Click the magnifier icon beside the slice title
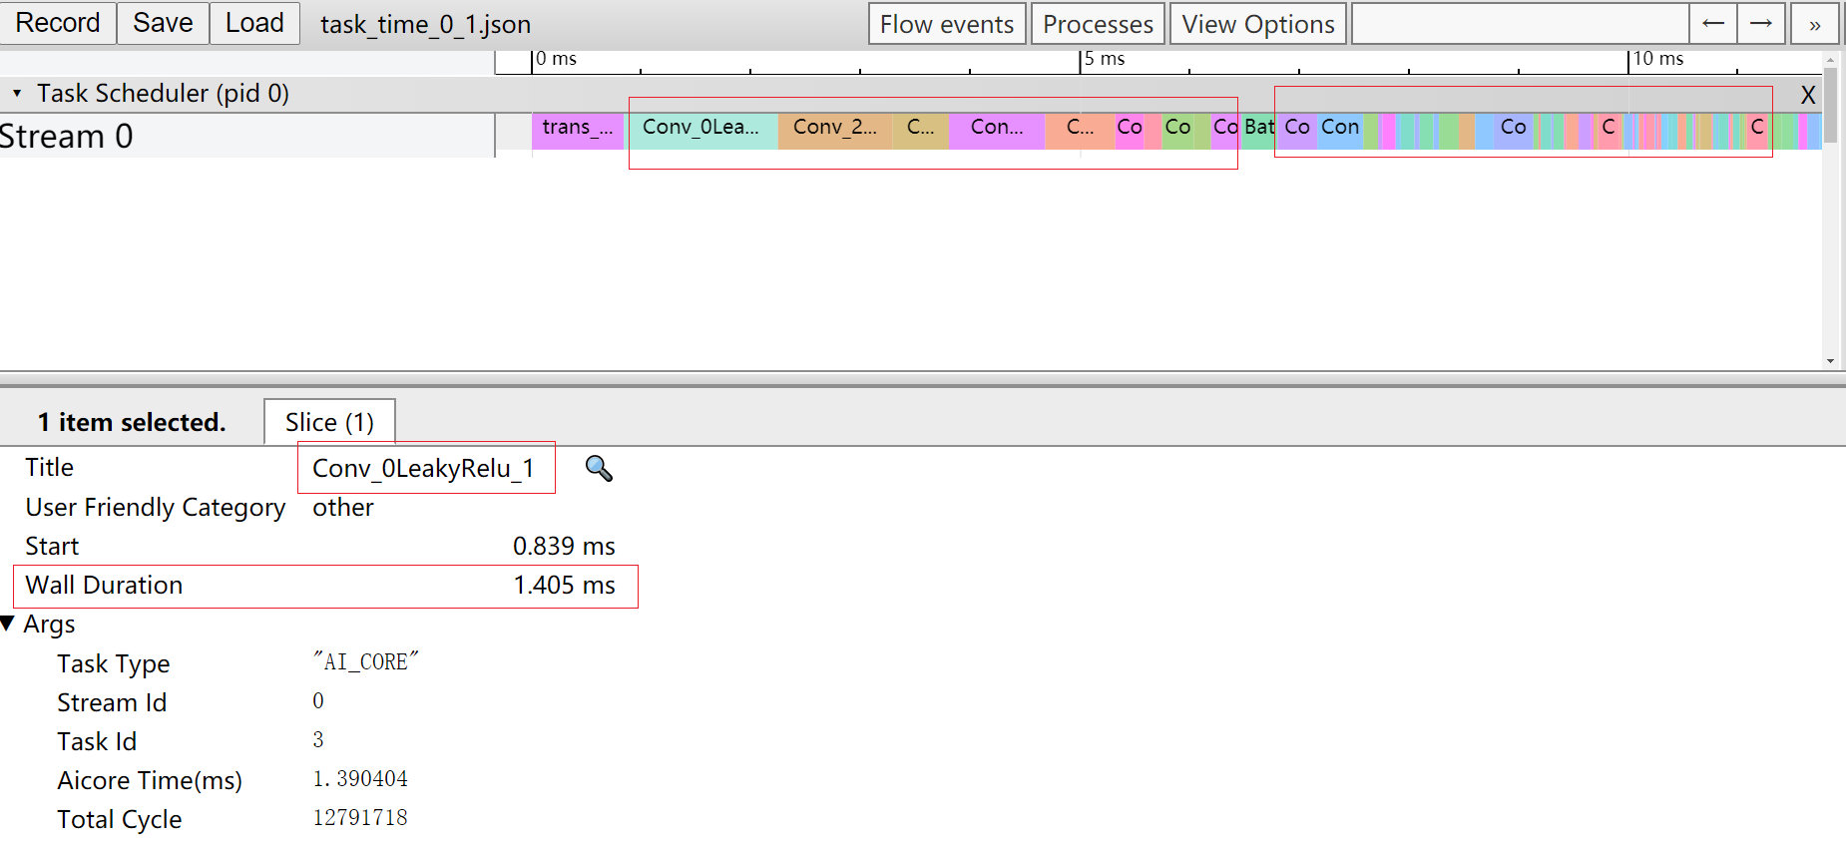Screen dimensions: 1846x844 click(599, 468)
